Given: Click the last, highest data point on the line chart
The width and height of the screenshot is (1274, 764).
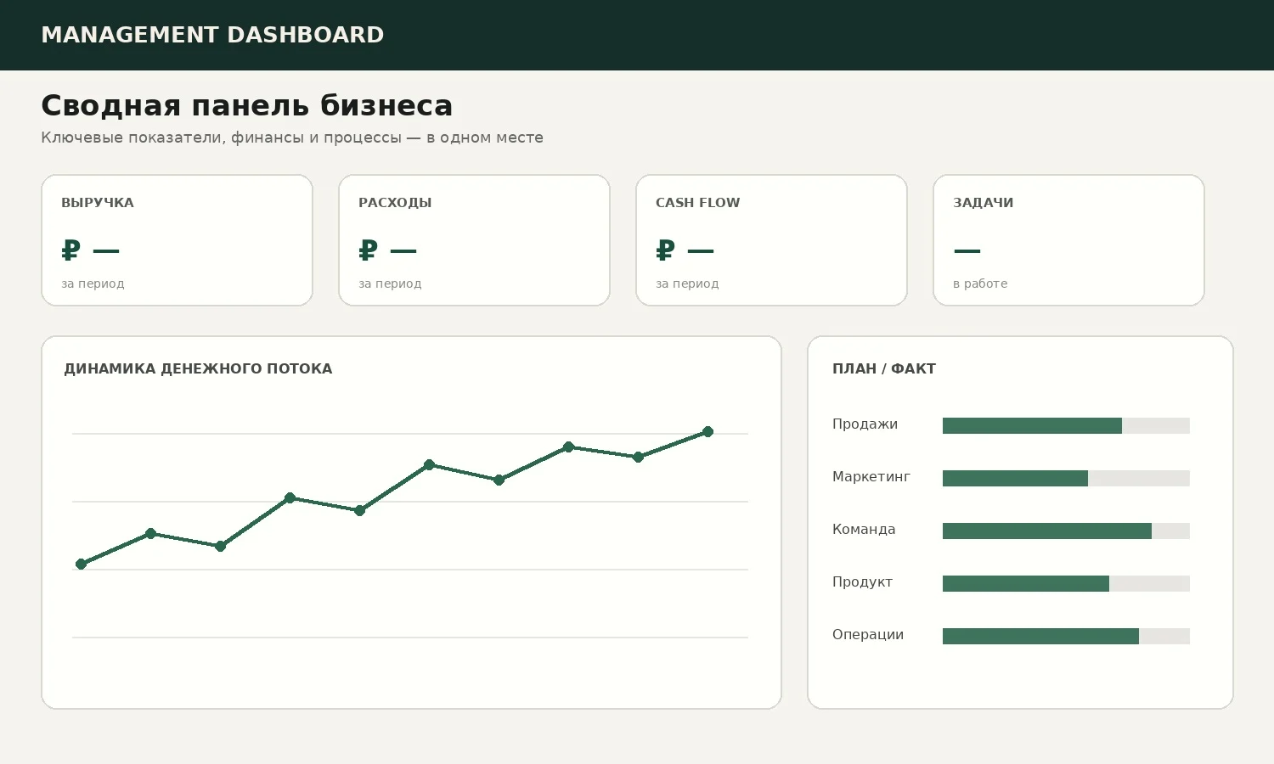Looking at the screenshot, I should point(707,431).
